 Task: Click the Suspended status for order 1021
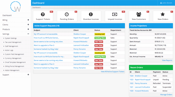[x=167, y=87]
